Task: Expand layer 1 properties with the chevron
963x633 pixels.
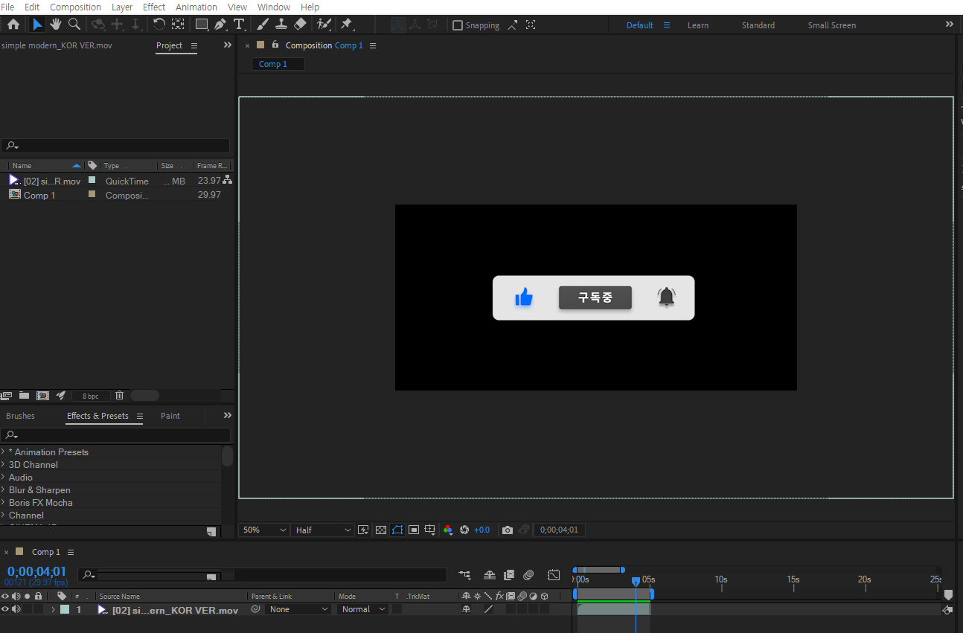Action: click(x=53, y=609)
